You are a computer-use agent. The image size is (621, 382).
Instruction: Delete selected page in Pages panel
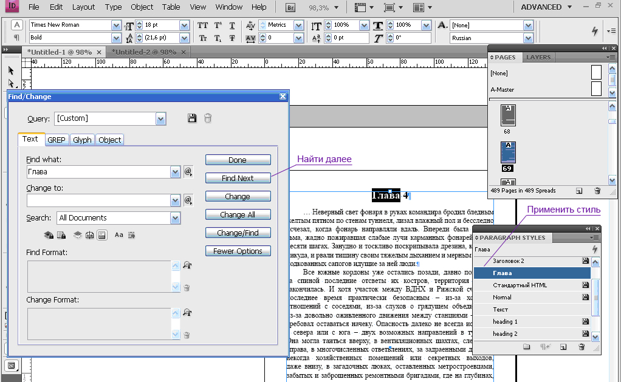click(597, 191)
